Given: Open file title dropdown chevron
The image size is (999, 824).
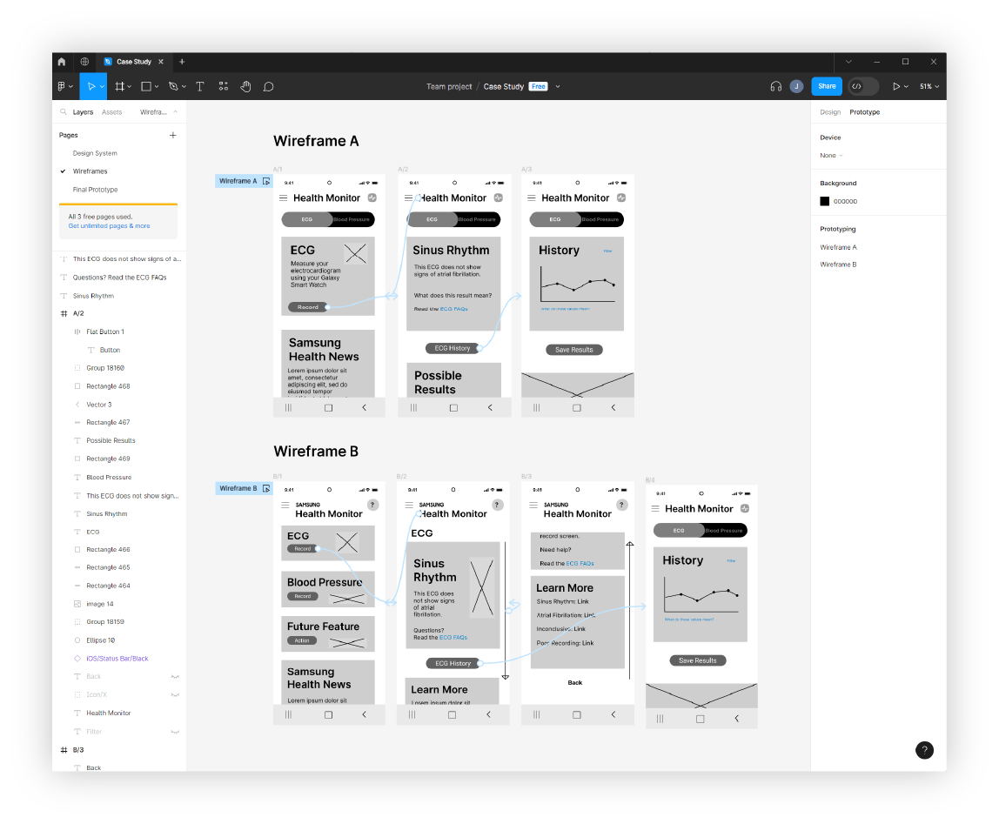Looking at the screenshot, I should 558,87.
